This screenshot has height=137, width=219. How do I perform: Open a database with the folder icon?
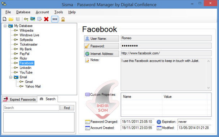tap(11, 19)
